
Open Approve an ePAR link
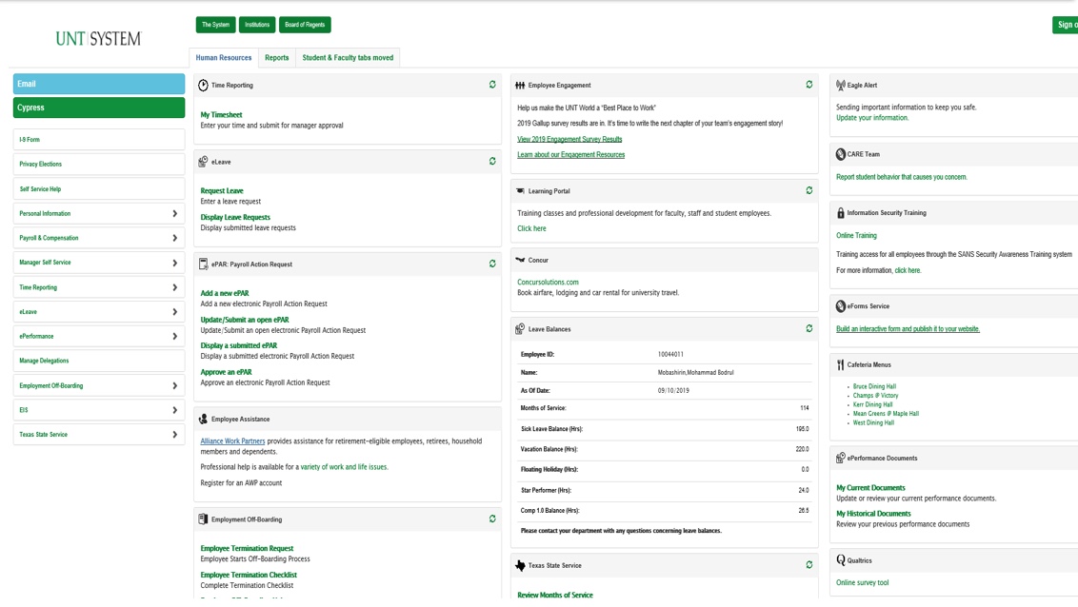pyautogui.click(x=227, y=372)
